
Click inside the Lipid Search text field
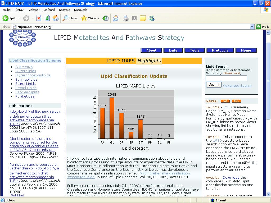pyautogui.click(x=227, y=78)
